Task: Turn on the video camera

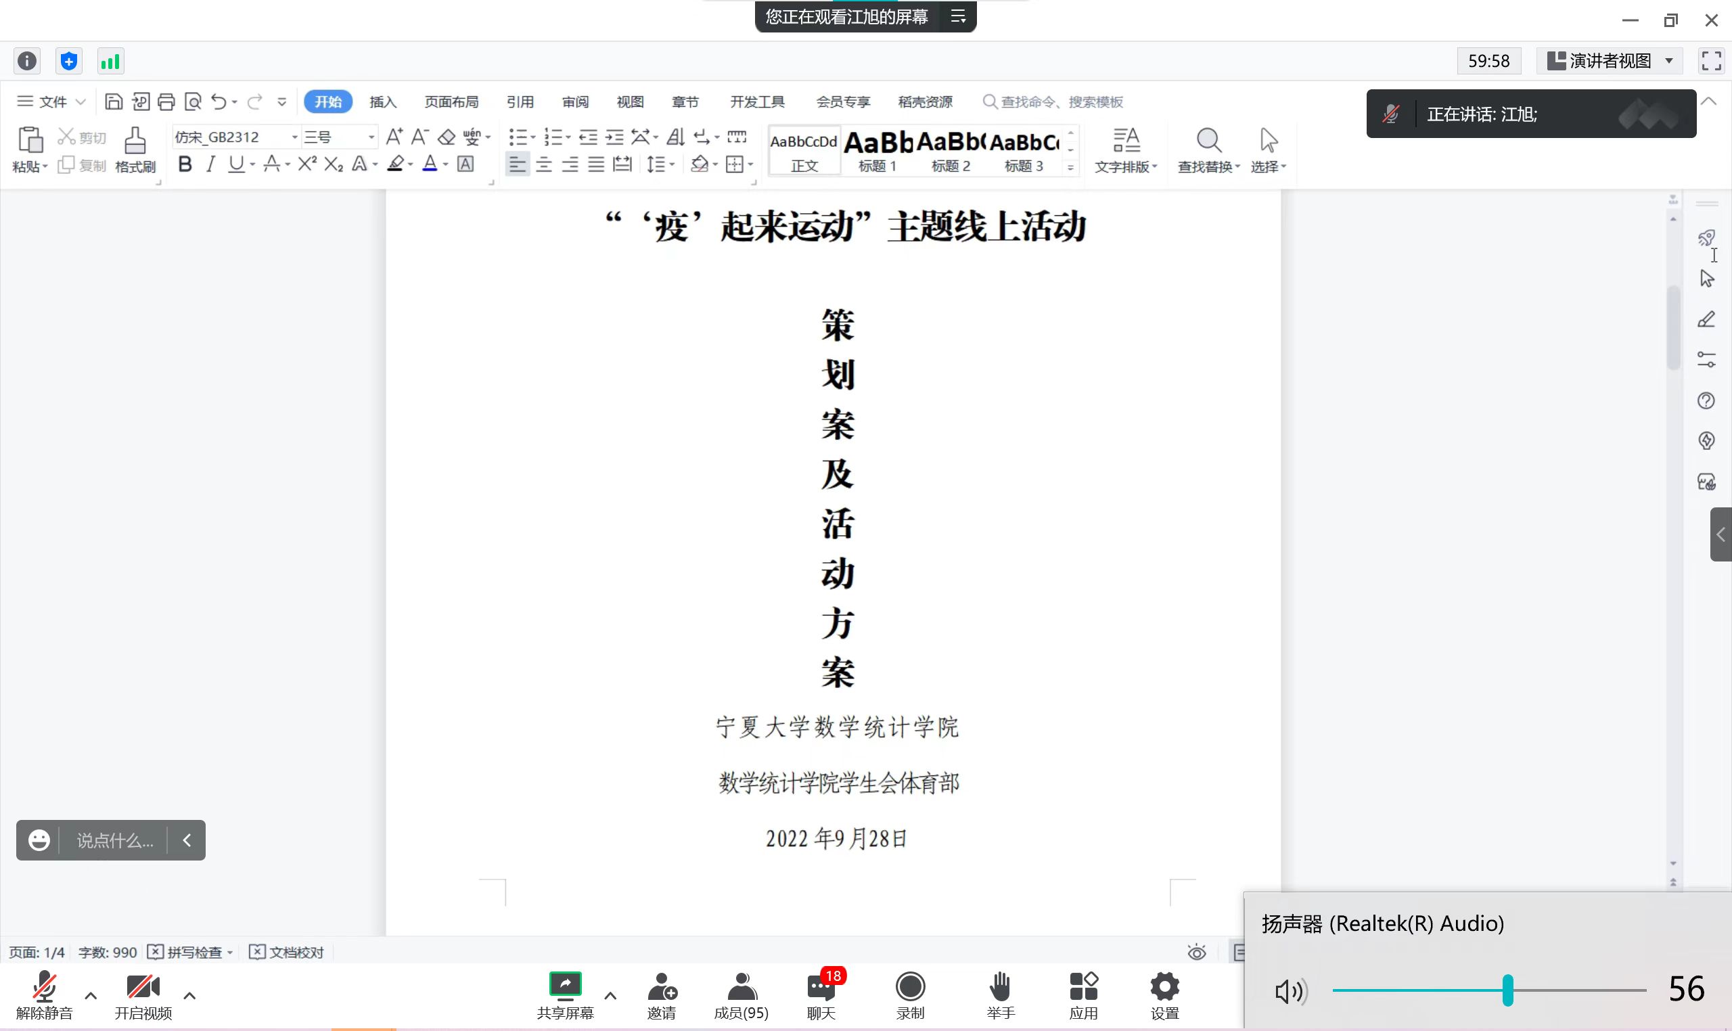Action: tap(143, 988)
